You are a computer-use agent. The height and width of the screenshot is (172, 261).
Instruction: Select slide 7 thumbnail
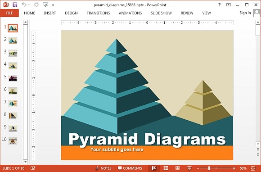[x=13, y=103]
